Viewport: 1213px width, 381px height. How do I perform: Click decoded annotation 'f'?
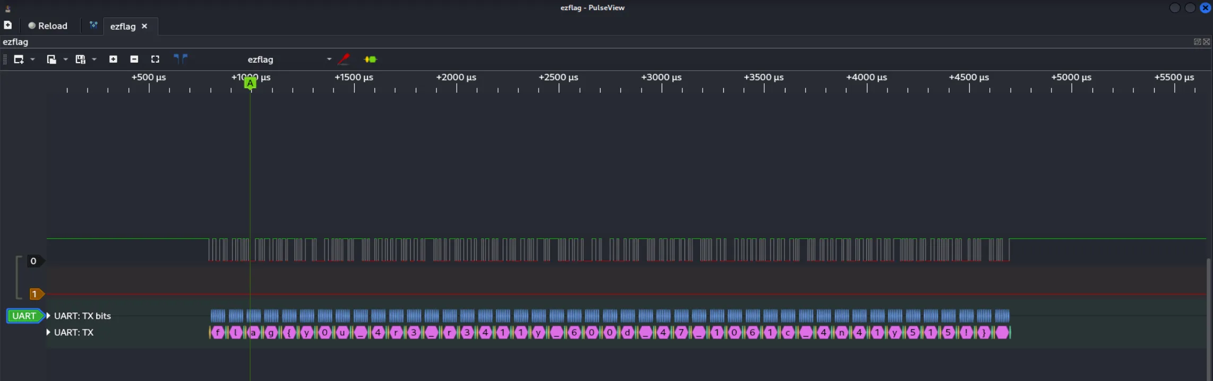click(x=218, y=333)
